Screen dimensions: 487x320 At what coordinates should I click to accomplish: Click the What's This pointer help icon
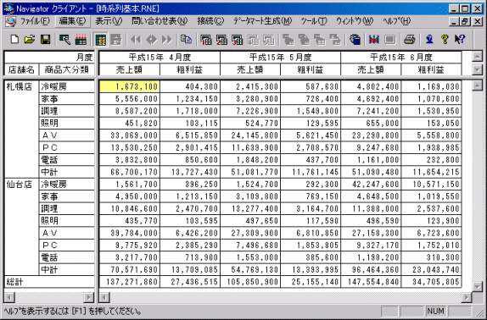point(460,40)
